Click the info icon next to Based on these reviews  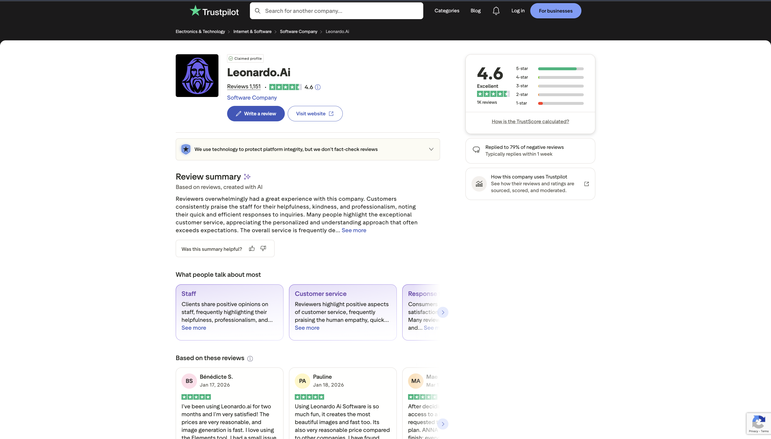click(x=250, y=359)
